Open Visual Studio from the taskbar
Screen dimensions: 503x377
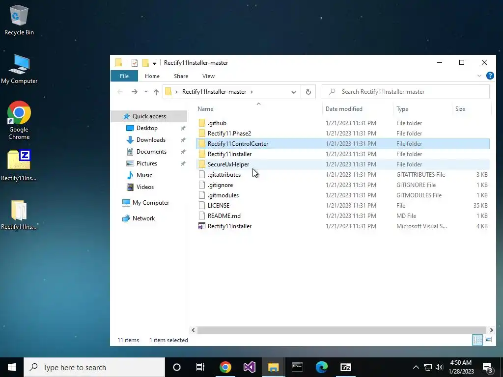[249, 367]
